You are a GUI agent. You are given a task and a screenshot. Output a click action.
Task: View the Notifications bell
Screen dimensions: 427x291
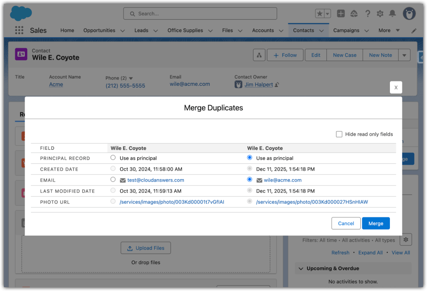click(x=392, y=14)
